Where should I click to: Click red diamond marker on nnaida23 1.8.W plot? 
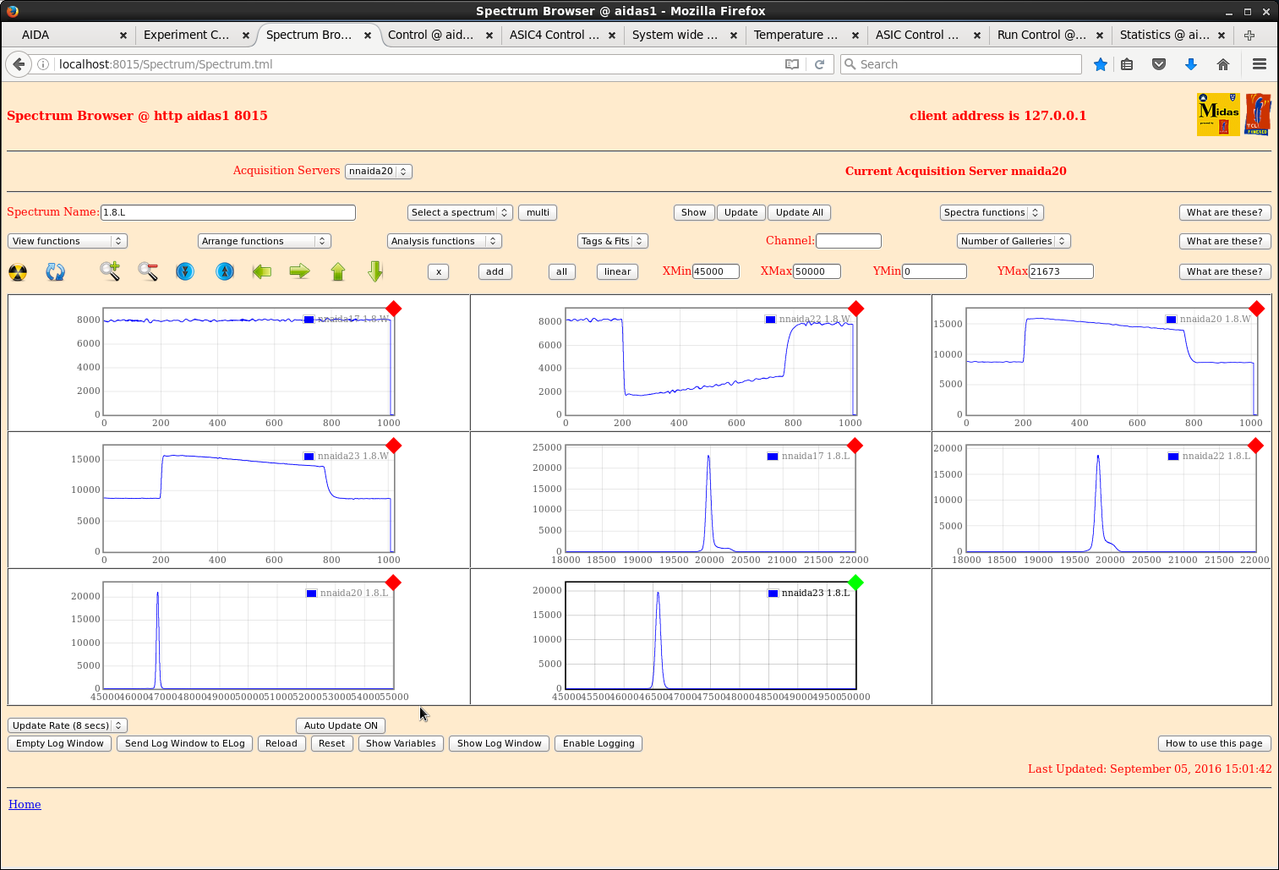(x=393, y=446)
